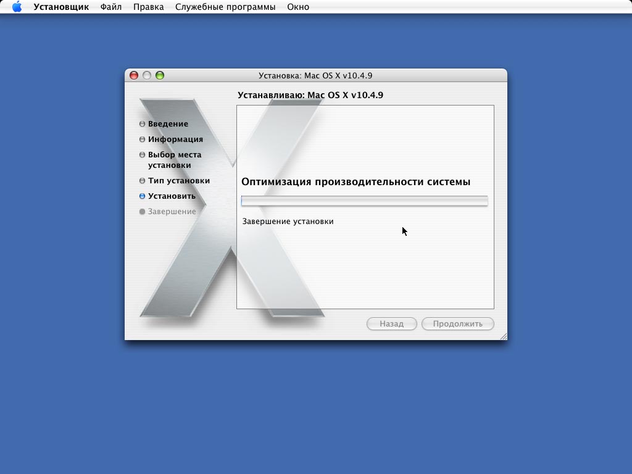The width and height of the screenshot is (632, 474).
Task: Click the green zoom window button
Action: (160, 75)
